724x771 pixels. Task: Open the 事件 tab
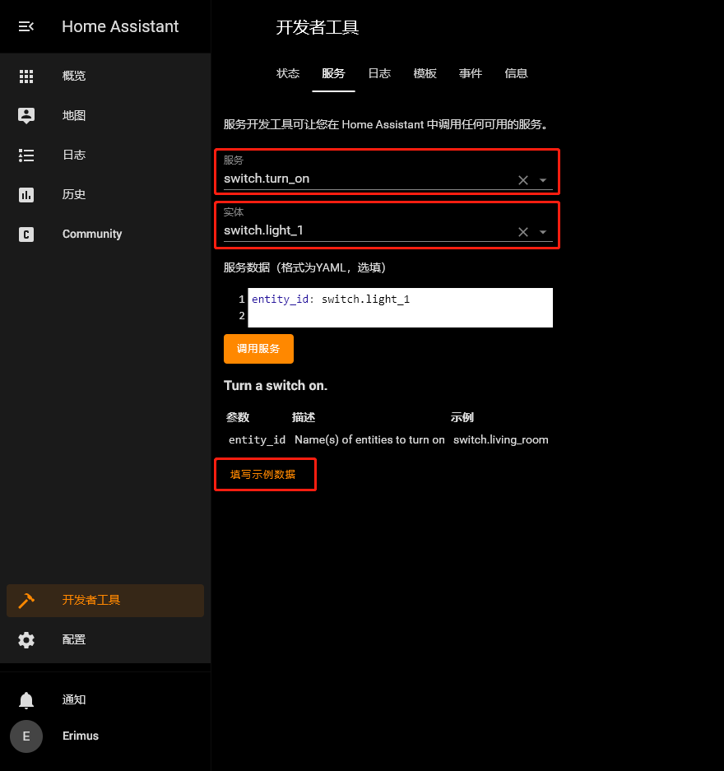471,74
